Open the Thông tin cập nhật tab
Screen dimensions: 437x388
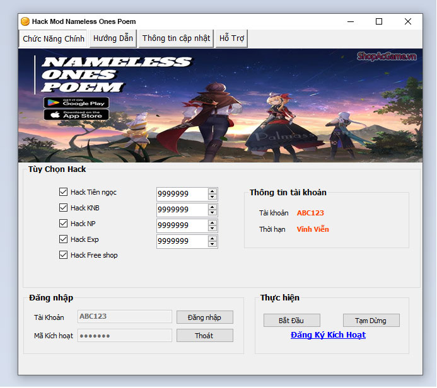pyautogui.click(x=176, y=38)
